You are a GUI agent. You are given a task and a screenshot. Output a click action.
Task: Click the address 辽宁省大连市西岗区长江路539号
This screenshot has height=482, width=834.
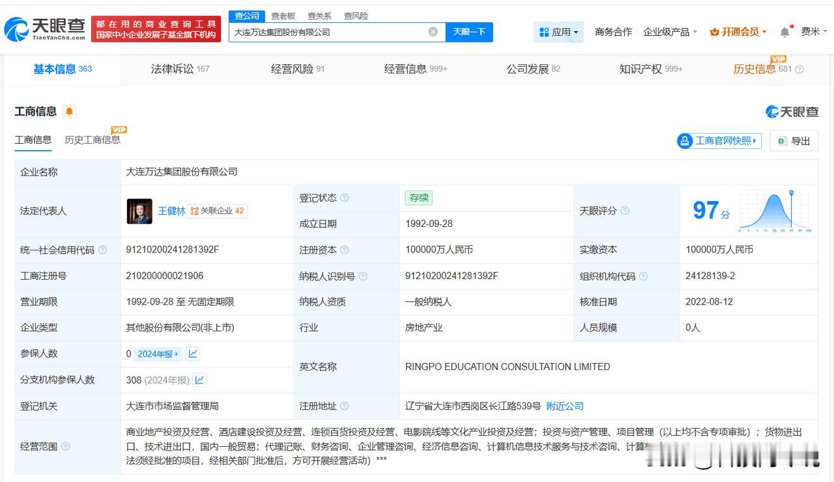[x=473, y=406]
